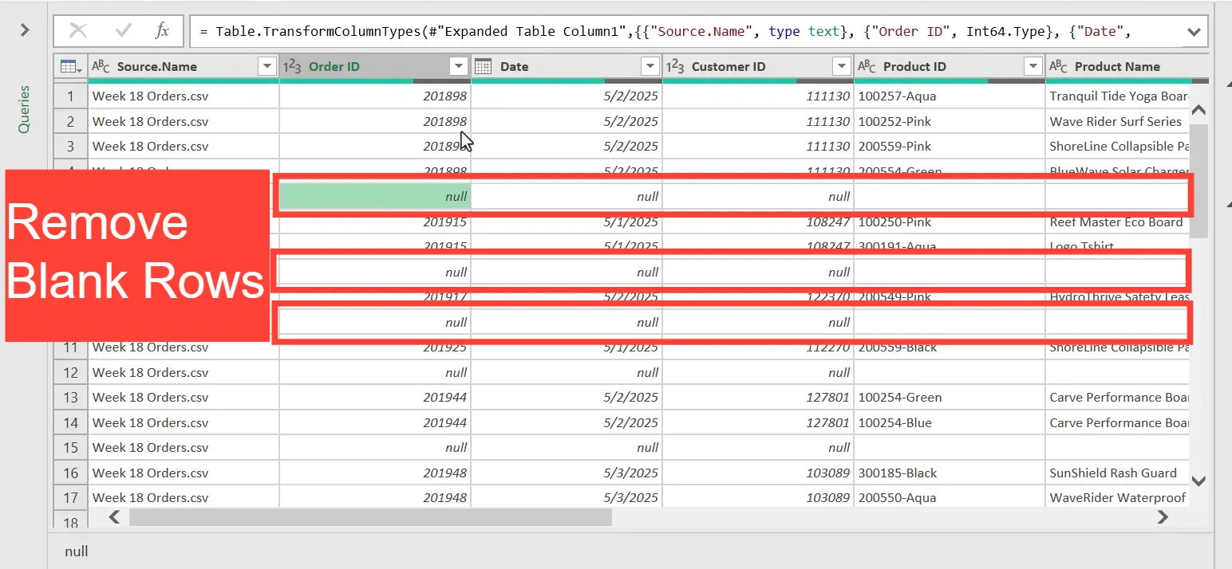This screenshot has height=569, width=1232.
Task: Click the Order ID number type icon
Action: click(293, 67)
